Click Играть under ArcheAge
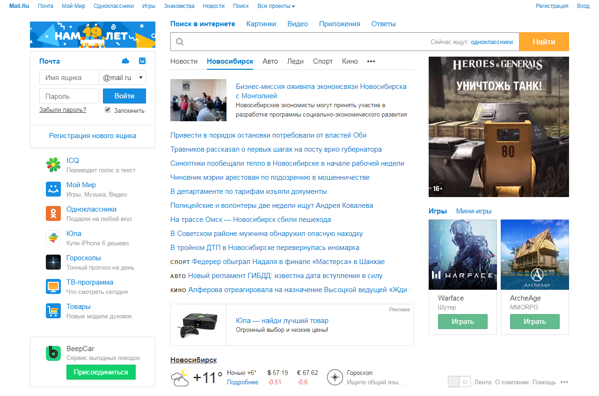Viewport: 599px width, 396px height. 535,322
